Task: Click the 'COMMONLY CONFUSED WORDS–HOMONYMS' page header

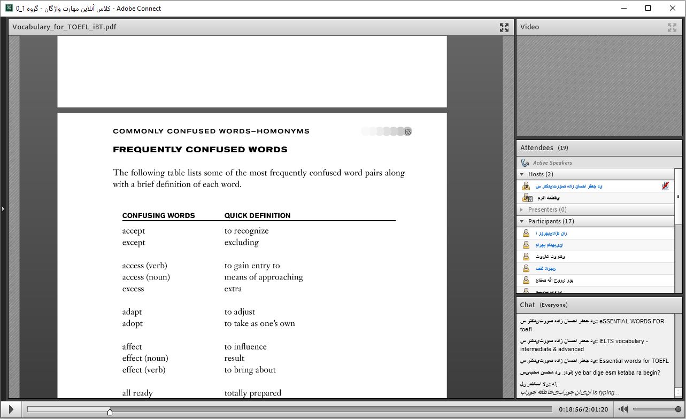Action: click(211, 131)
